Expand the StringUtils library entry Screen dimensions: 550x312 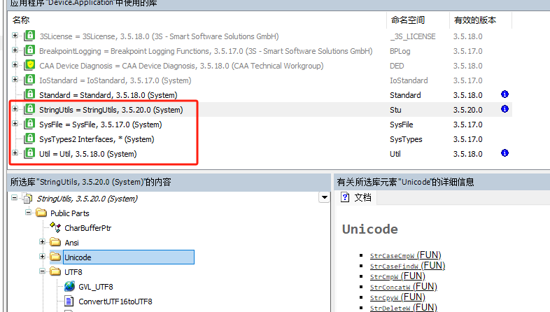coord(15,109)
